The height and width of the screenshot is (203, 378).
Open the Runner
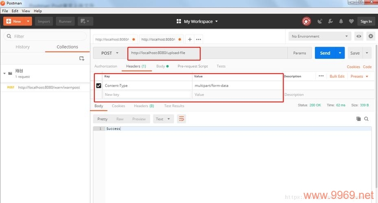65,21
